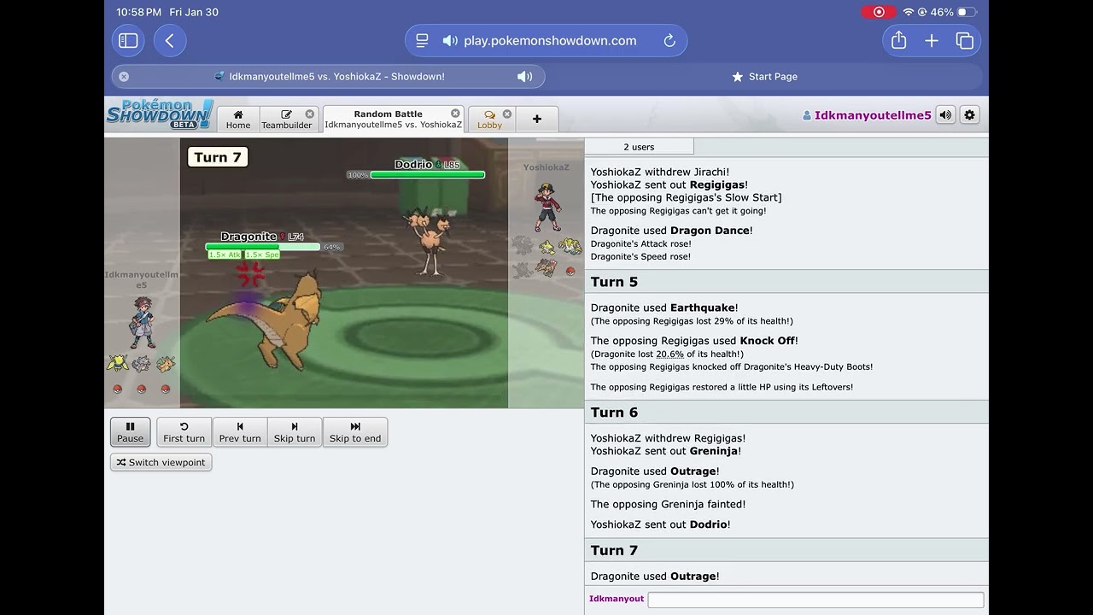Tap the opposing Dodrio sprite
This screenshot has height=615, width=1093.
click(429, 242)
